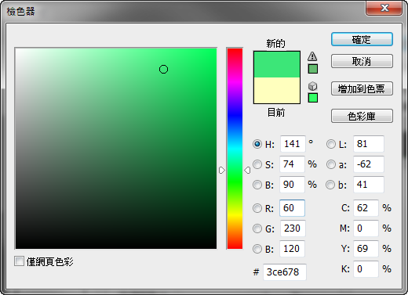The width and height of the screenshot is (408, 295).
Task: Select the S saturation radio button
Action: 257,164
